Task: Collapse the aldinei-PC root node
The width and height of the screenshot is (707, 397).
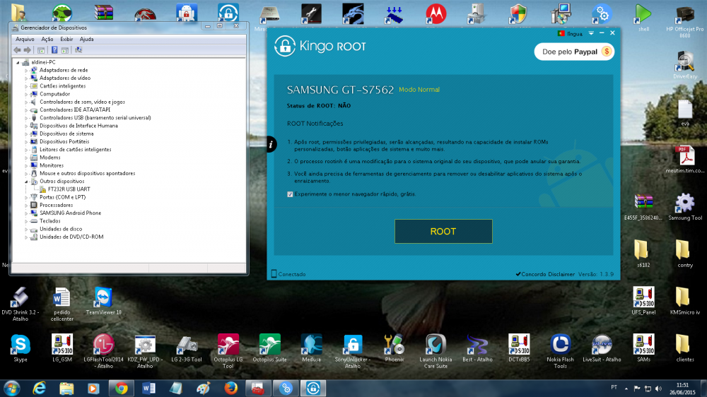Action: coord(18,63)
